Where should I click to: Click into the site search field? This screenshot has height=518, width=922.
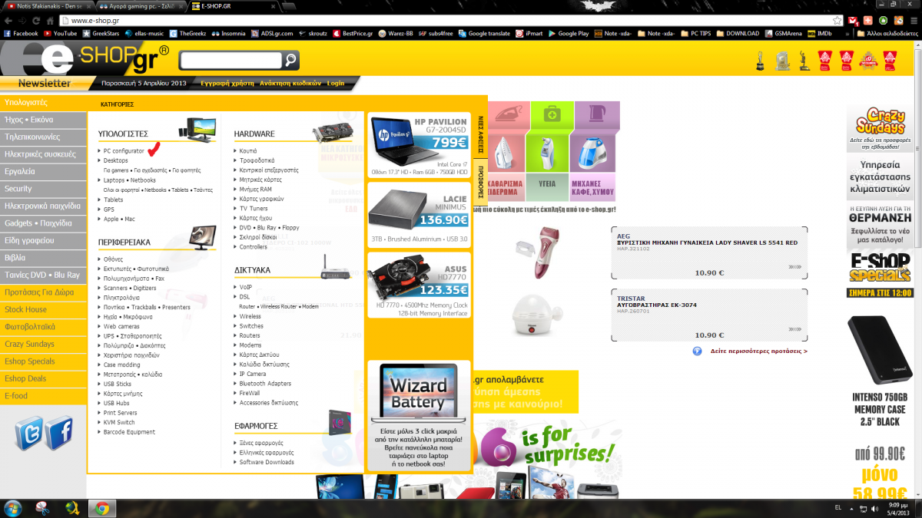tap(231, 60)
